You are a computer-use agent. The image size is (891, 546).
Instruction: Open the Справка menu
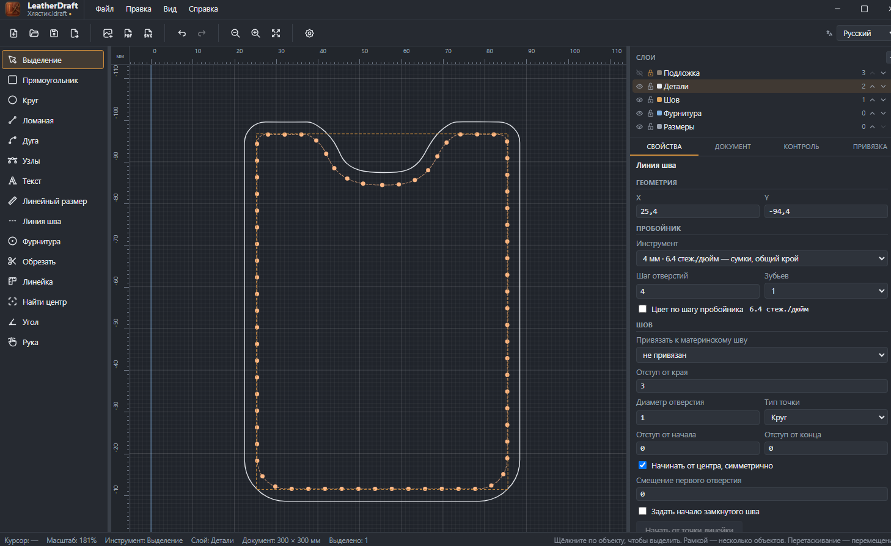coord(204,9)
